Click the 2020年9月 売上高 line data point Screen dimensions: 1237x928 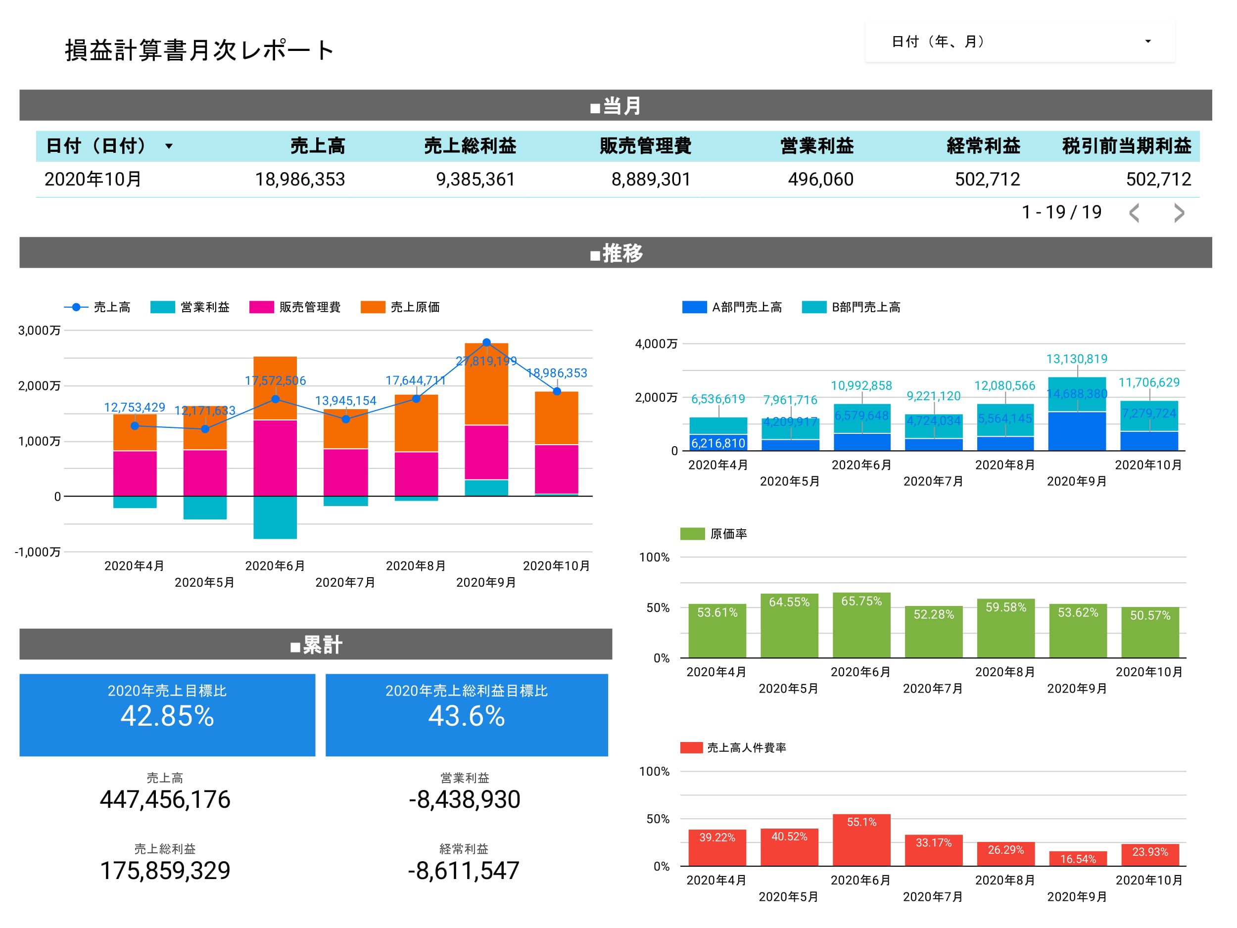click(486, 342)
